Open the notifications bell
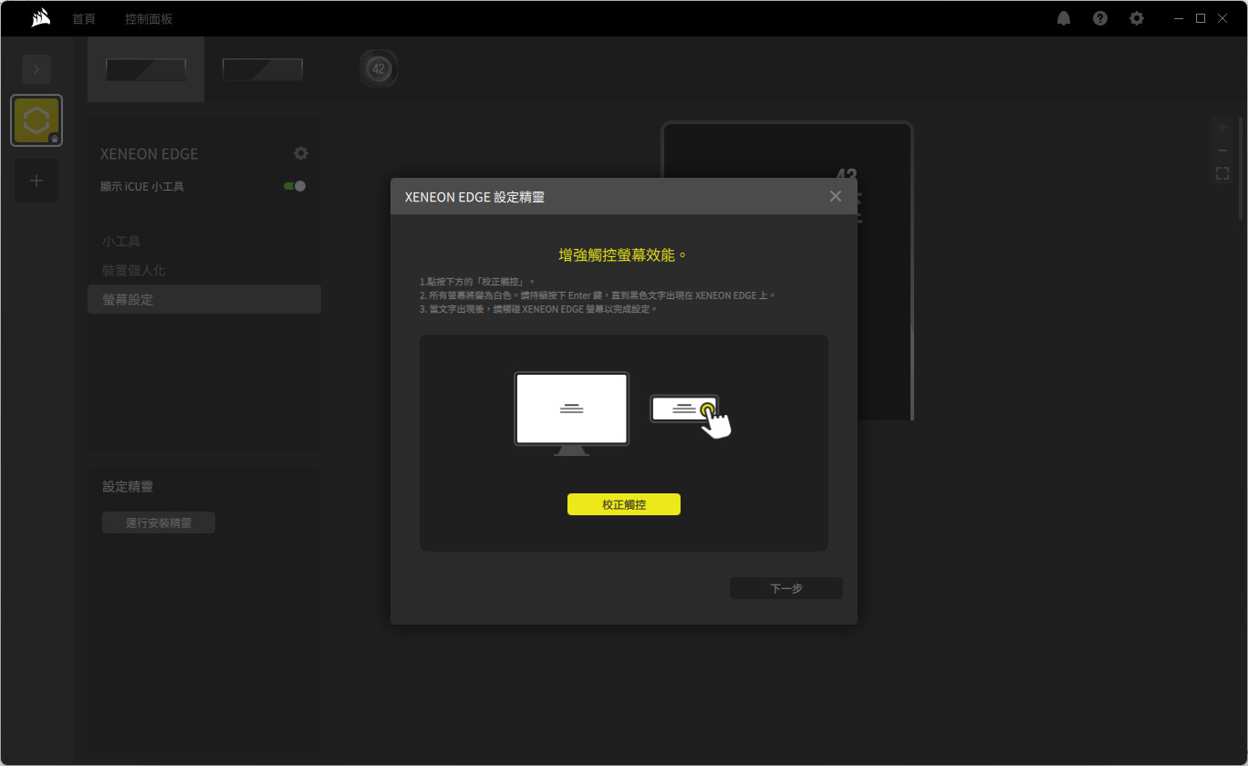Image resolution: width=1248 pixels, height=766 pixels. click(x=1064, y=18)
